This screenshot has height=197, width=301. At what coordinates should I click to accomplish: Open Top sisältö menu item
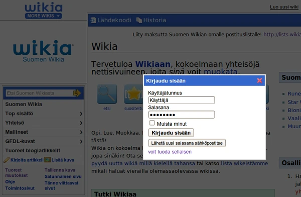pos(19,113)
